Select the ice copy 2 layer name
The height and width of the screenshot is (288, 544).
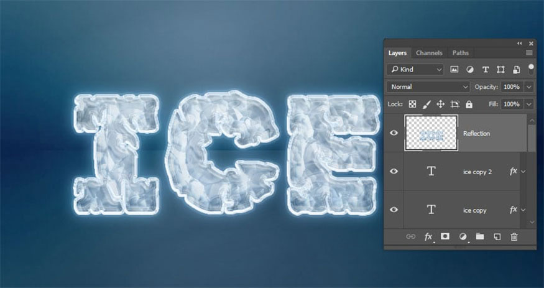point(477,172)
